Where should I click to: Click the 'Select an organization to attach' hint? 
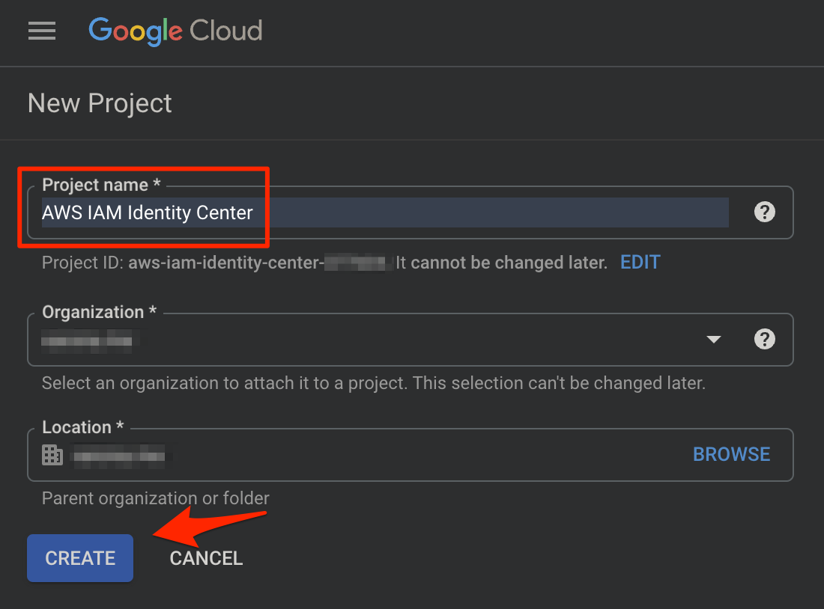click(x=374, y=383)
